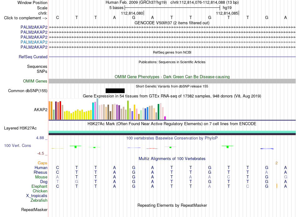The image size is (296, 217).
Task: Select the RefSeq genes from NCBI title
Action: 172,52
